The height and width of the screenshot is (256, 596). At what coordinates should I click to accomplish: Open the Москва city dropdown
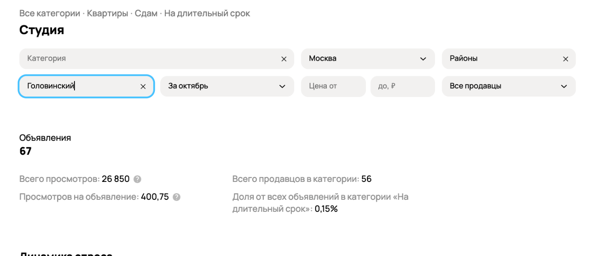pos(362,59)
